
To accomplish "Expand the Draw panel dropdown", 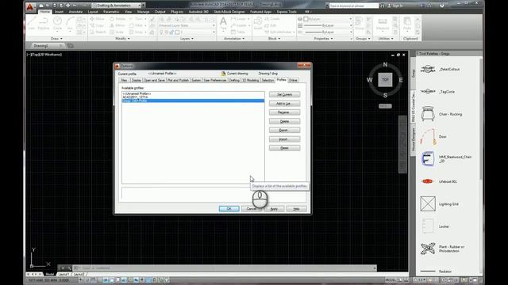I will pyautogui.click(x=56, y=39).
